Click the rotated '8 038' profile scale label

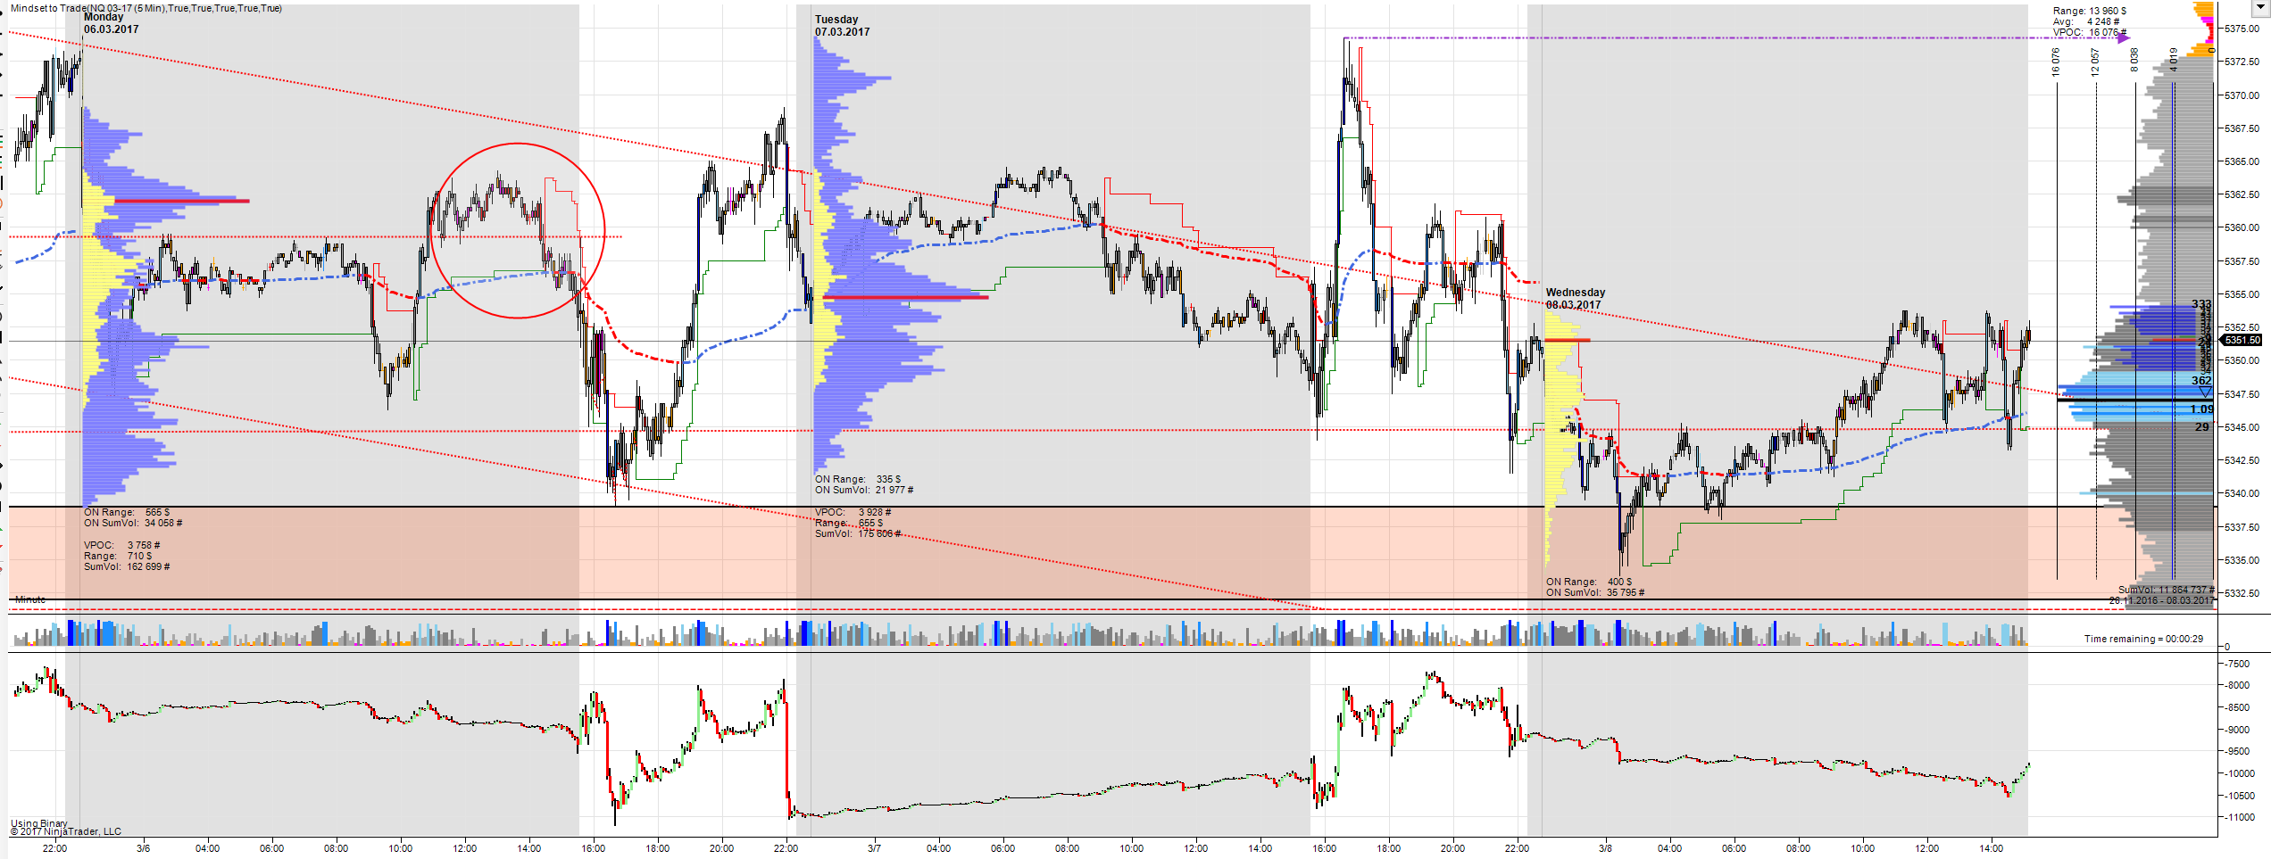(2134, 60)
